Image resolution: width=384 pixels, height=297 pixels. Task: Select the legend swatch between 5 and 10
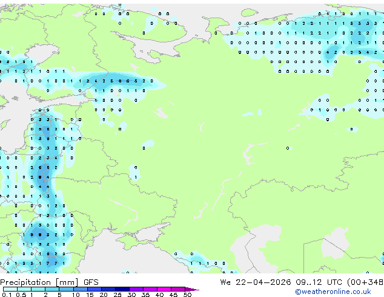tap(66, 289)
